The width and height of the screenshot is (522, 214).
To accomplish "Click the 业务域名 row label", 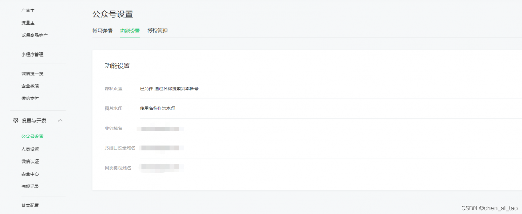I will pos(113,128).
